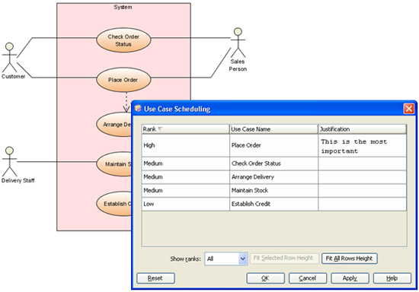Screen dimensions: 419x292
Task: Click the Use Case Scheduling dialog title icon
Action: pos(138,108)
